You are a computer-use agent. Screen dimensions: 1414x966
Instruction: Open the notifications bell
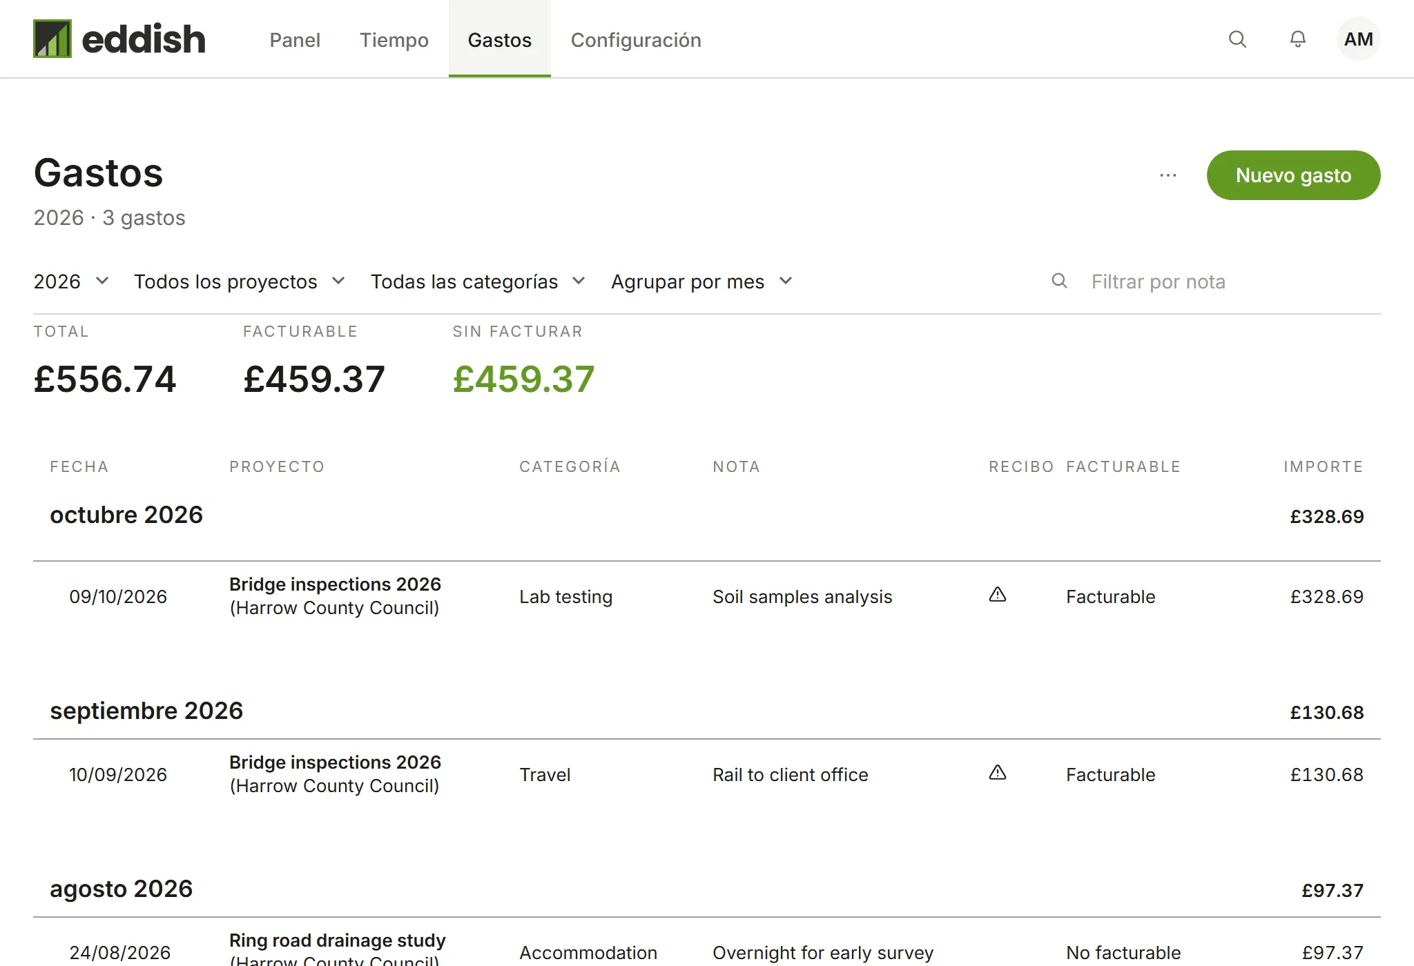click(1298, 39)
